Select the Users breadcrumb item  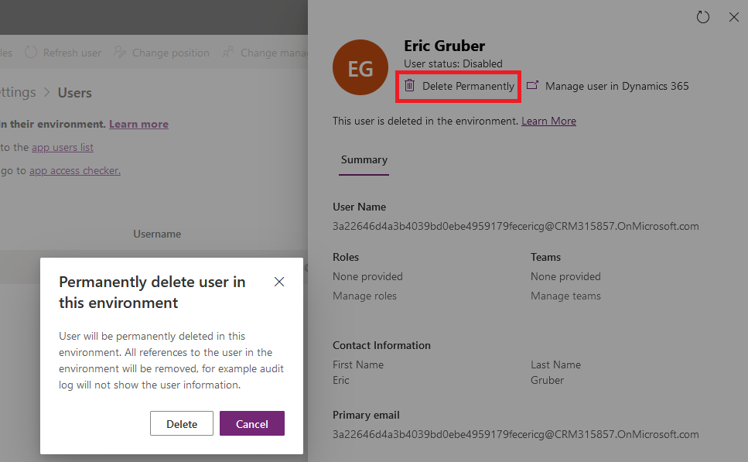click(x=75, y=92)
